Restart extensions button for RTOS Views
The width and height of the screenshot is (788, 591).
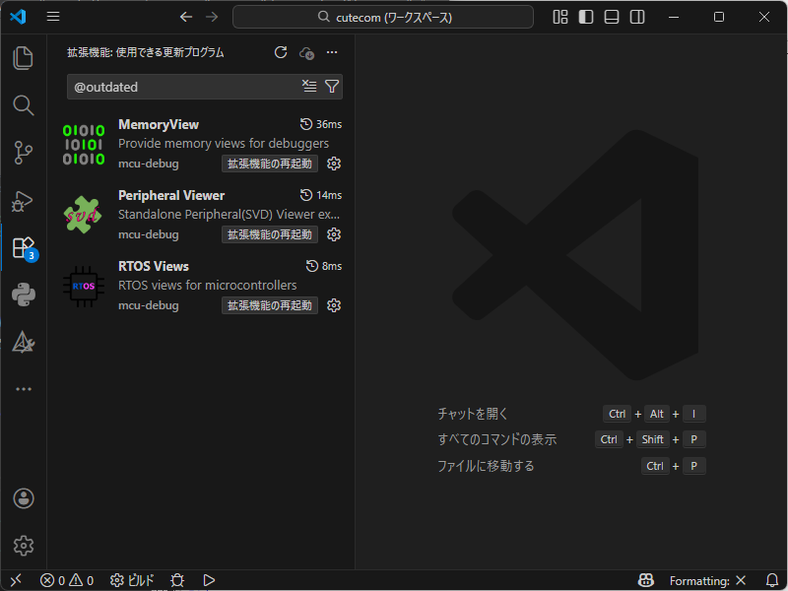[x=270, y=305]
